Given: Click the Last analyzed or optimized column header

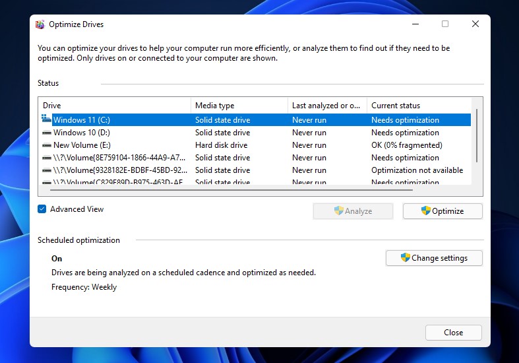Looking at the screenshot, I should (x=327, y=106).
